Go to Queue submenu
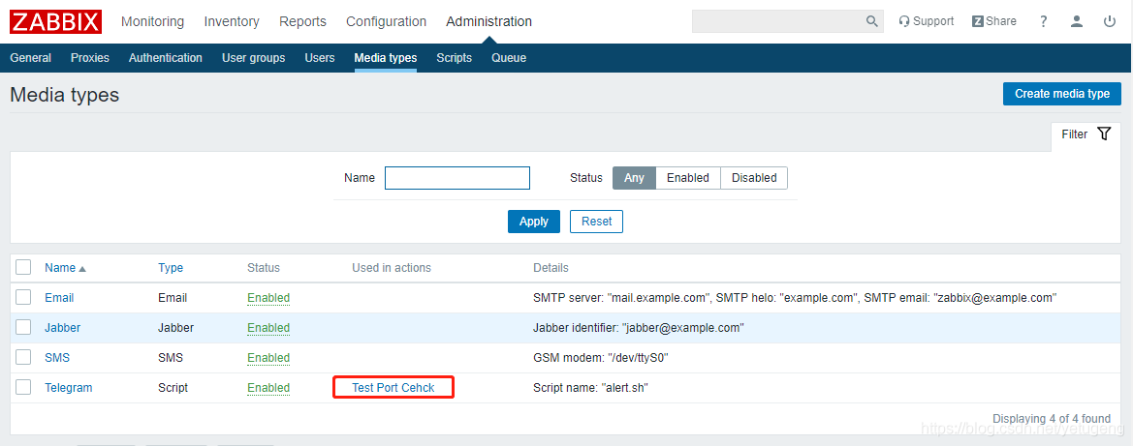1133x446 pixels. pos(509,58)
